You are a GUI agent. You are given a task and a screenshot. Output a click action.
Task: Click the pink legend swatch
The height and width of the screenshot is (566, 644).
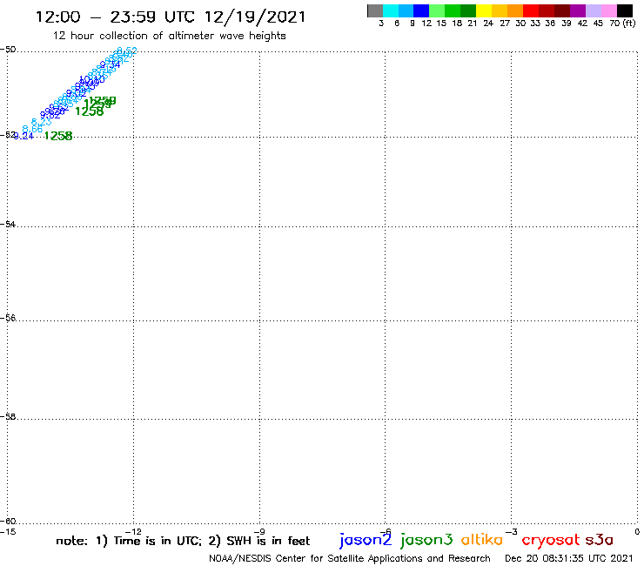[608, 10]
